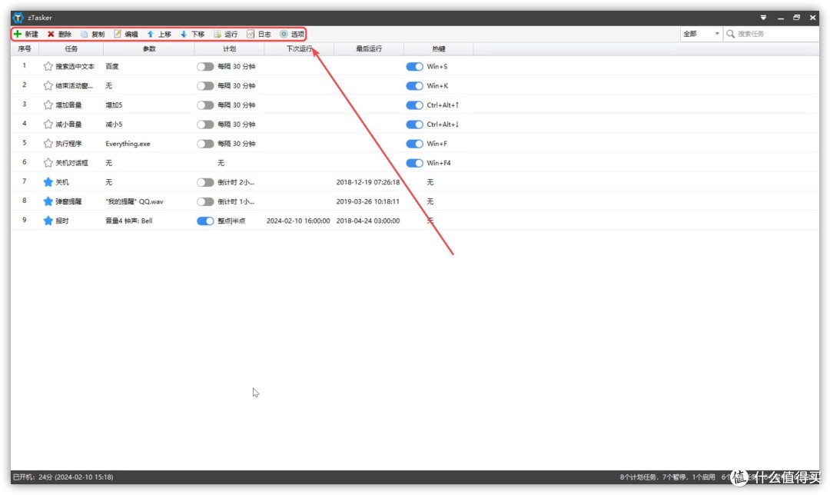
Task: Turn off schedule toggle for 报时 task
Action: [x=205, y=221]
